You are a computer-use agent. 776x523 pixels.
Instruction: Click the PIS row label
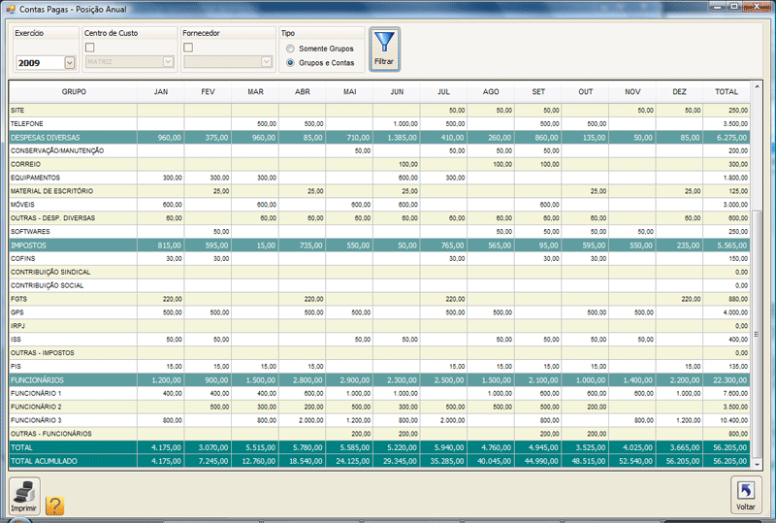[16, 366]
